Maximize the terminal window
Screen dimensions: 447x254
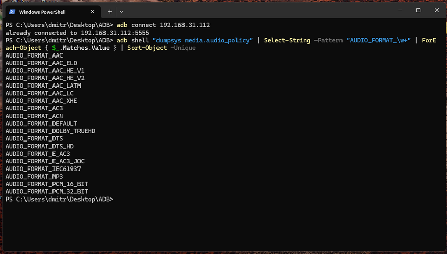[x=418, y=10]
